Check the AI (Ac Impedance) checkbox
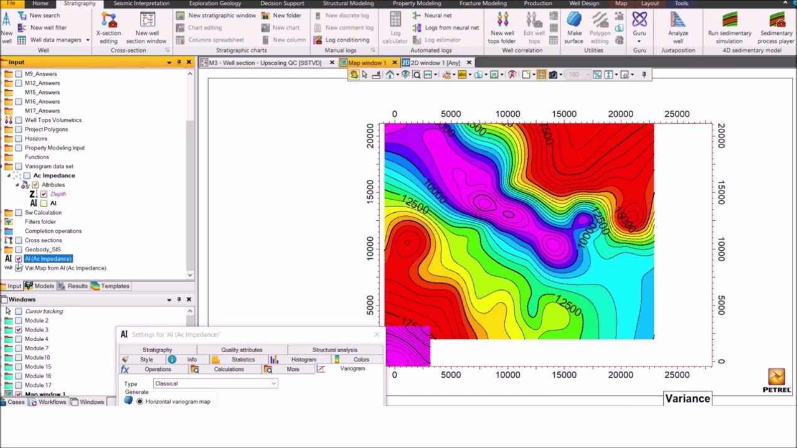 (19, 259)
